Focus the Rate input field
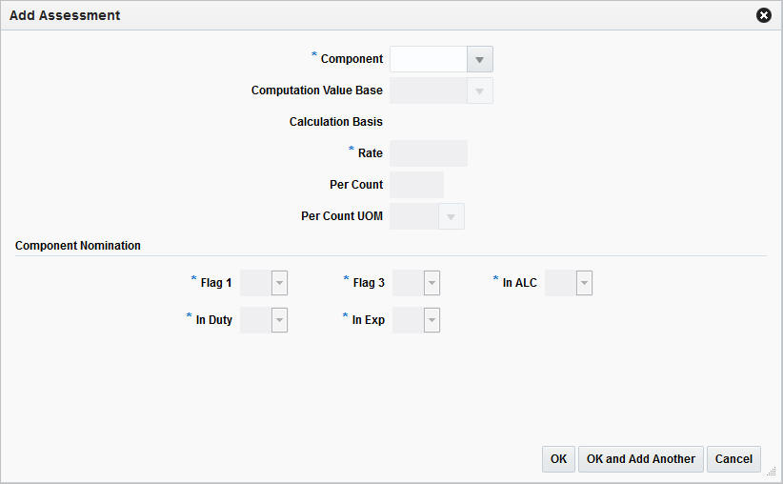Image resolution: width=783 pixels, height=484 pixels. point(429,153)
